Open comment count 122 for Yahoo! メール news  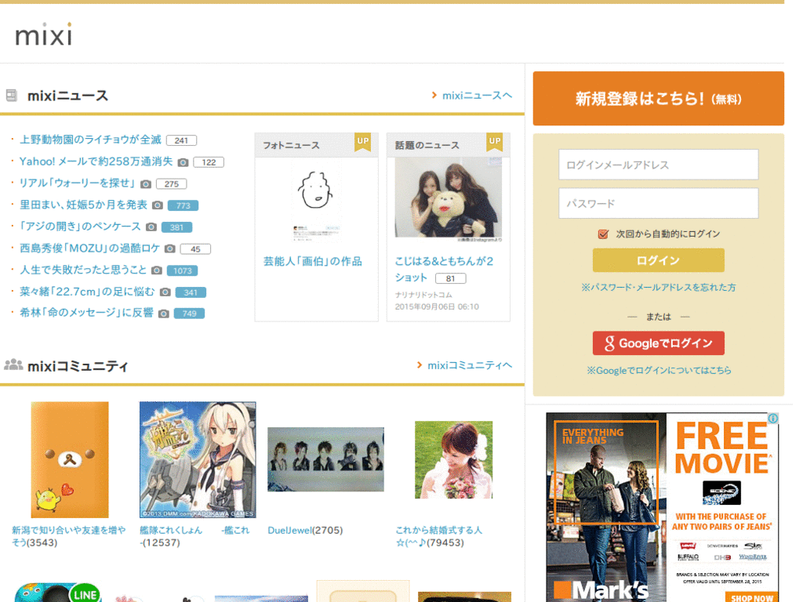pos(209,162)
